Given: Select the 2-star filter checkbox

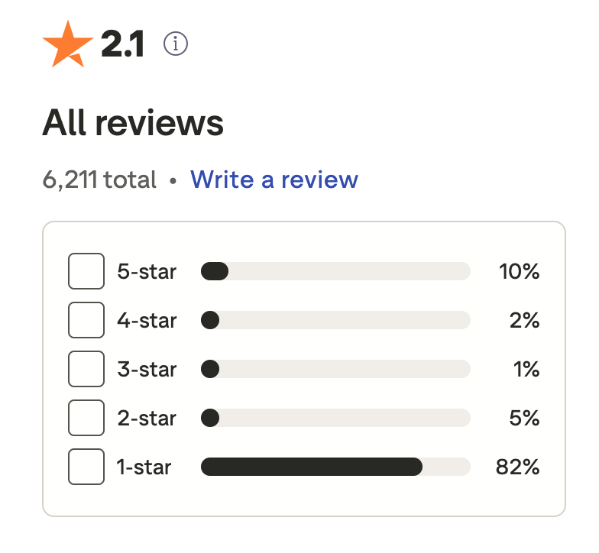Looking at the screenshot, I should tap(86, 418).
